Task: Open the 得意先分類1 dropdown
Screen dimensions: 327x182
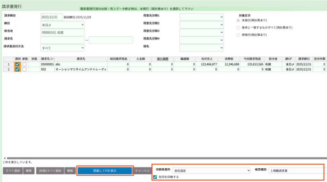Action: [202, 17]
